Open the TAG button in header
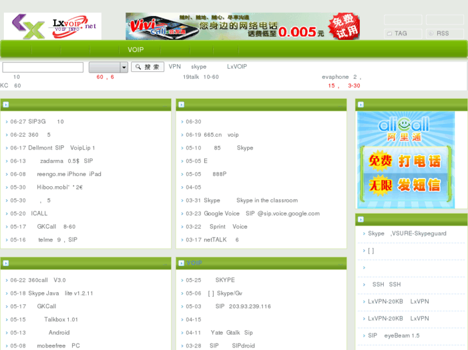This screenshot has height=350, width=468. [403, 33]
